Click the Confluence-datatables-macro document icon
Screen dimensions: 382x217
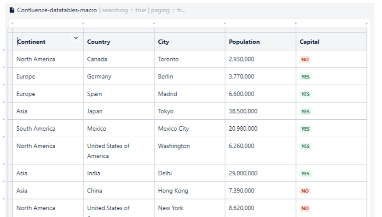tap(12, 10)
